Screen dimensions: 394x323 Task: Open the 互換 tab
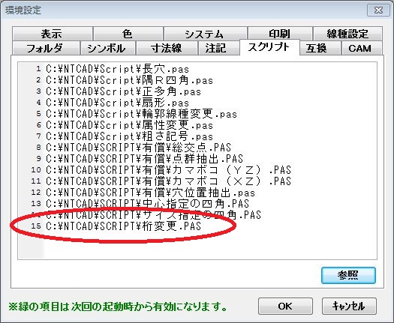click(320, 48)
